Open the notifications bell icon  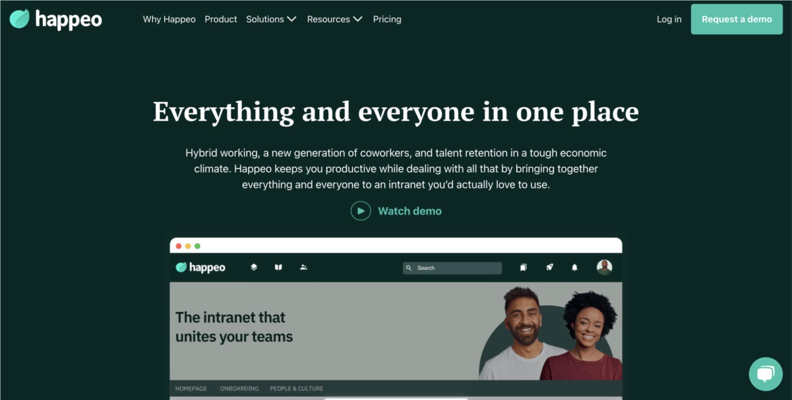(x=574, y=267)
